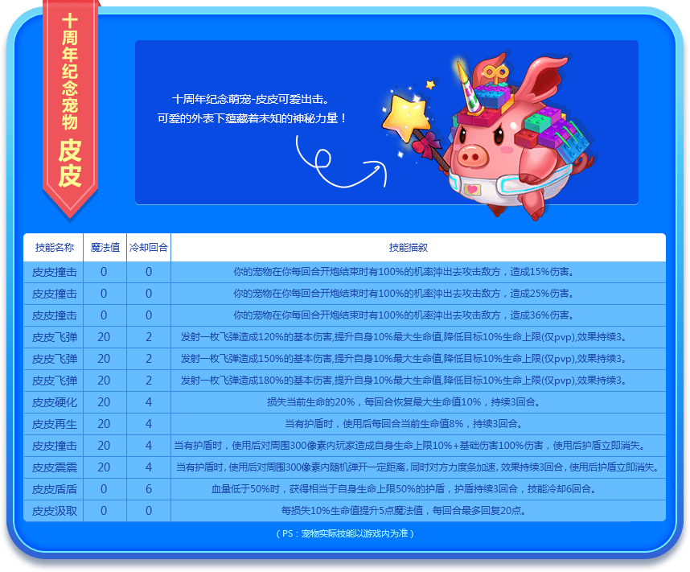Select the line 可爱的外表下蕴藏着未知的神秘力量！
This screenshot has height=572, width=690.
click(253, 118)
